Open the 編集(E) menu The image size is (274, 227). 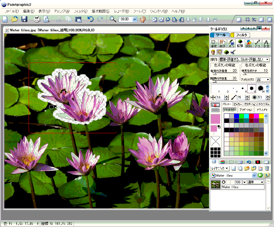[x=29, y=11]
